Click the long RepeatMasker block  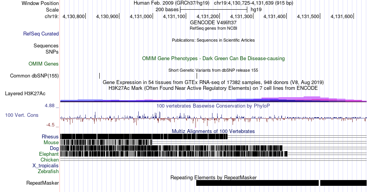(x=257, y=183)
